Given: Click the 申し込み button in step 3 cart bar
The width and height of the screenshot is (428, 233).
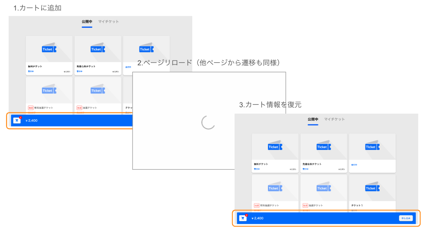Looking at the screenshot, I should click(406, 218).
